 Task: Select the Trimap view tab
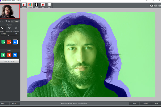[30, 6]
